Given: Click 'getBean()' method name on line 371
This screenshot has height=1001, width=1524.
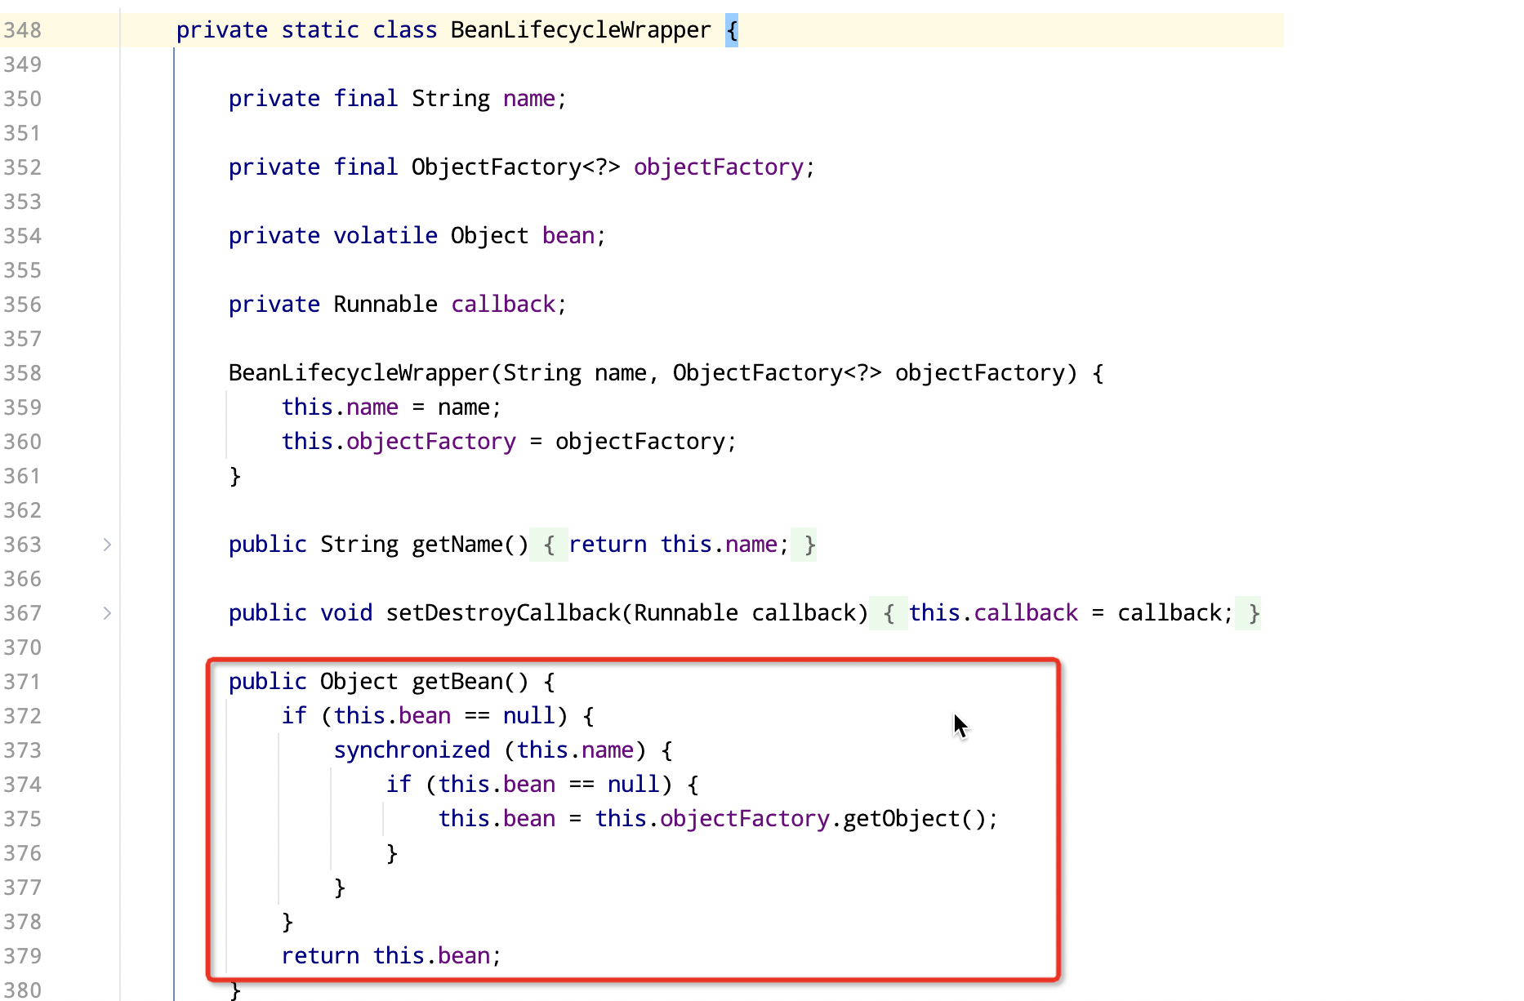Looking at the screenshot, I should tap(470, 682).
